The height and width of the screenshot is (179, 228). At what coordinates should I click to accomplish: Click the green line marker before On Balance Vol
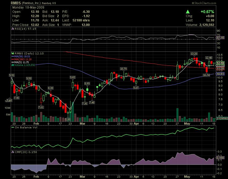click(x=13, y=128)
